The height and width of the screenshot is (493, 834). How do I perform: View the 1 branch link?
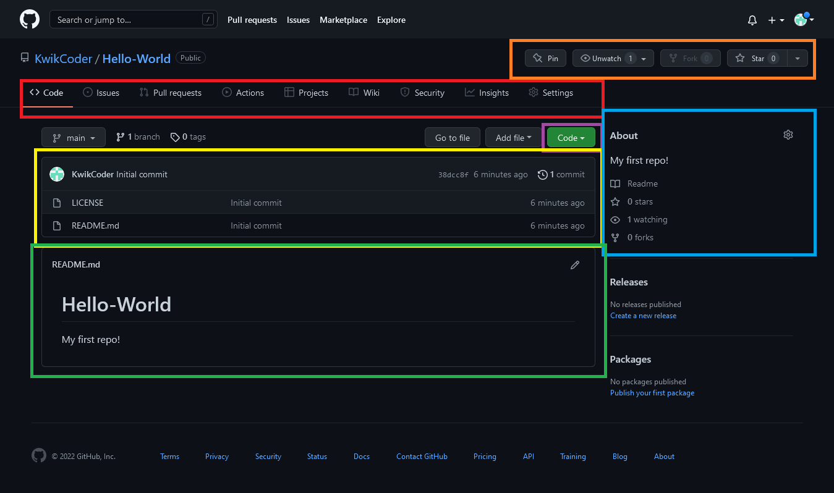(138, 137)
